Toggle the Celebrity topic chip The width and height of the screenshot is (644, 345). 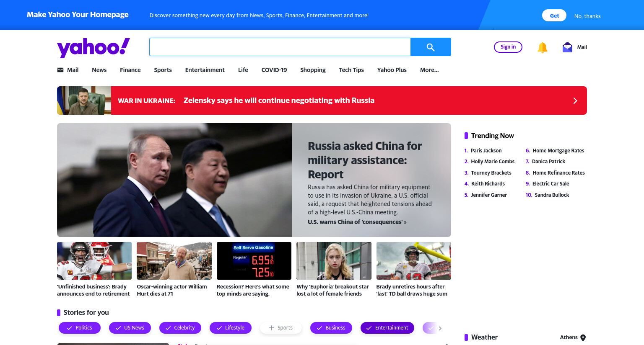click(180, 328)
